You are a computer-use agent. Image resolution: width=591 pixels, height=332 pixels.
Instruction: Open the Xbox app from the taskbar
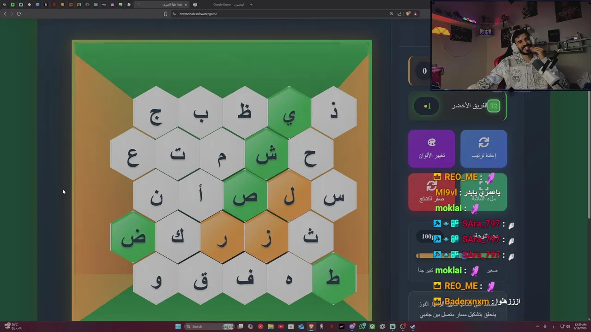pyautogui.click(x=372, y=326)
